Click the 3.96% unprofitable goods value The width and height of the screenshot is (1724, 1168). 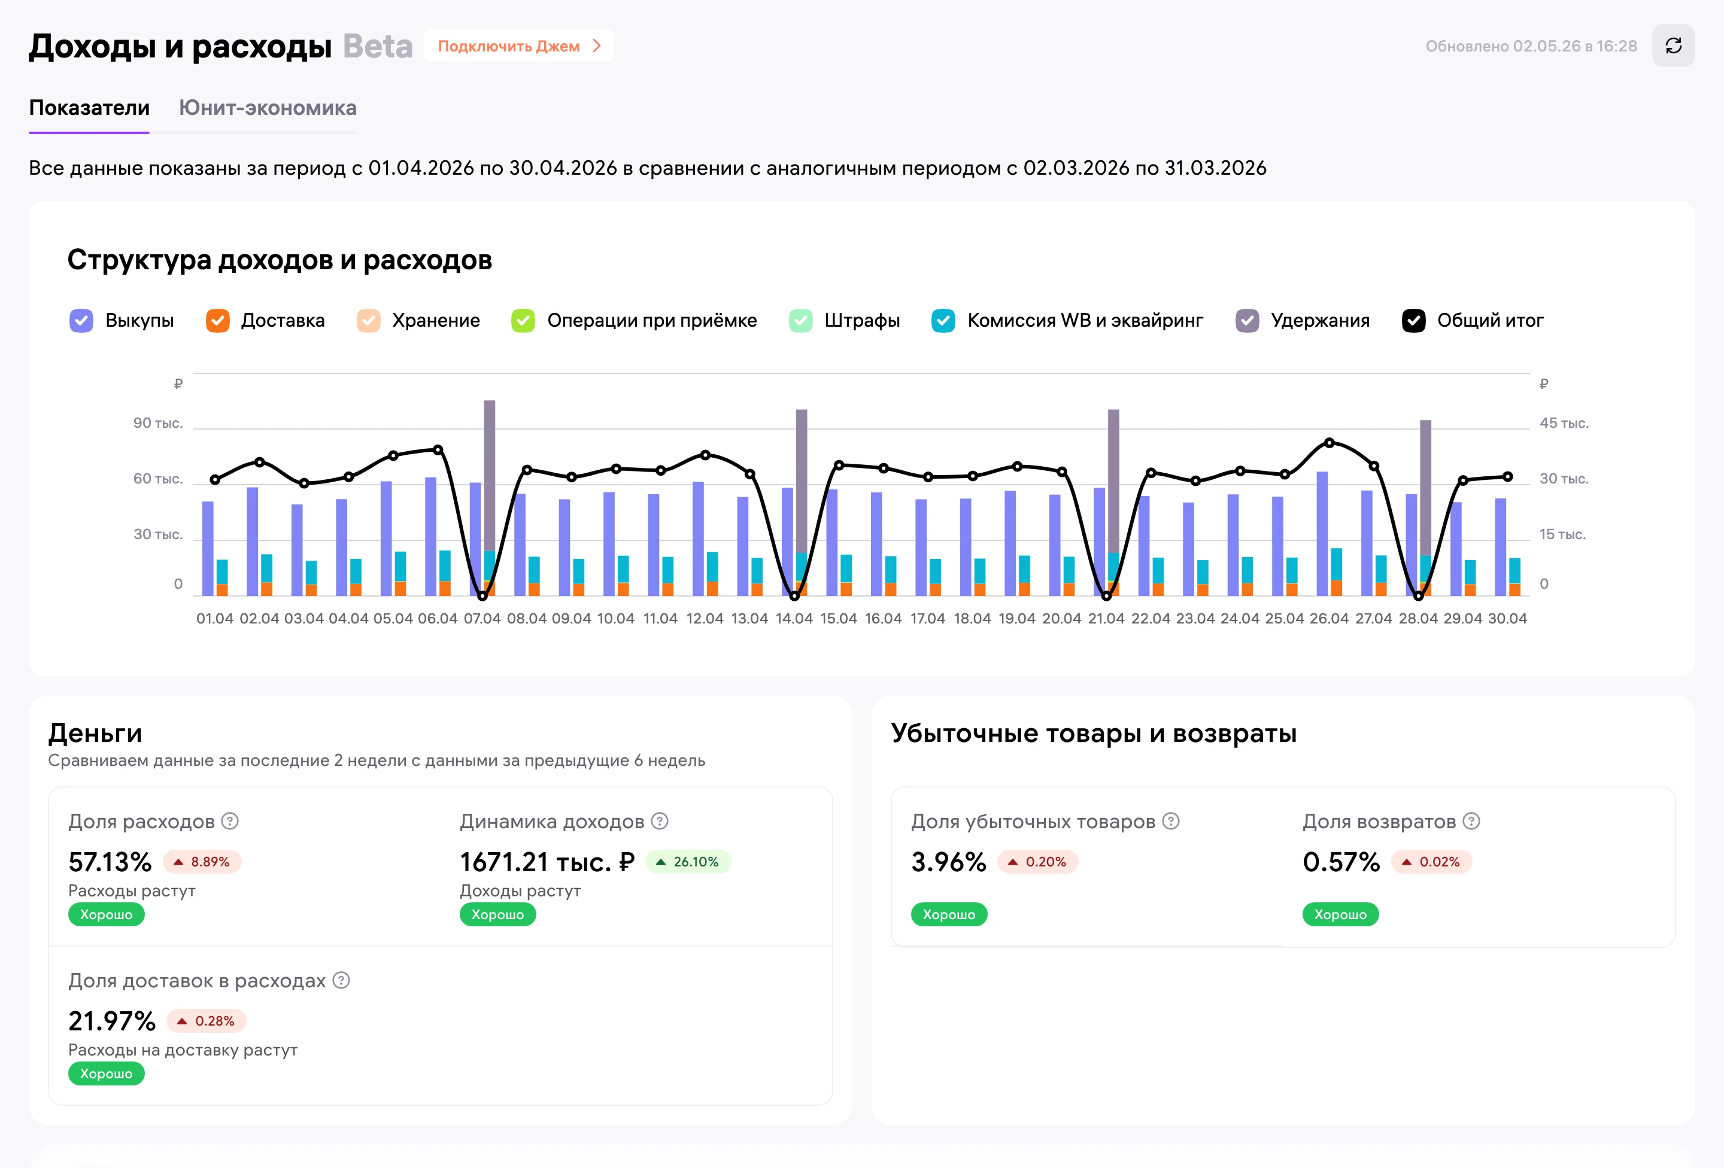click(x=949, y=862)
